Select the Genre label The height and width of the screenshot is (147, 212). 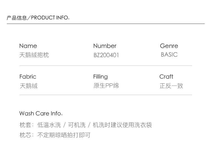169,46
